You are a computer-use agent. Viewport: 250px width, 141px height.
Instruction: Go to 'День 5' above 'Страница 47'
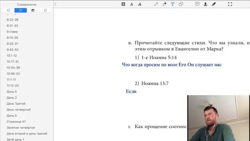12,116
